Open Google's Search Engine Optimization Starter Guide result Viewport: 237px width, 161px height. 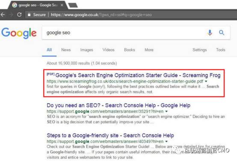click(x=138, y=75)
